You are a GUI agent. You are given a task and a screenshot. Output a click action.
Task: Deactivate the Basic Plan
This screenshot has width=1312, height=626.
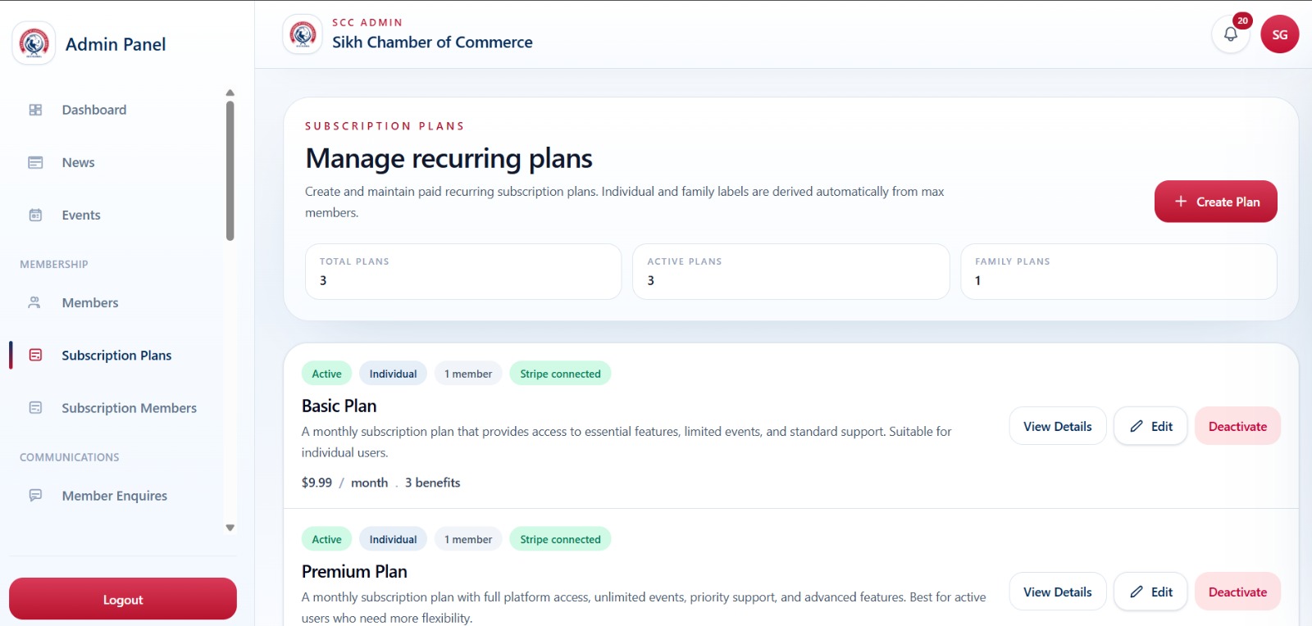[x=1237, y=426]
